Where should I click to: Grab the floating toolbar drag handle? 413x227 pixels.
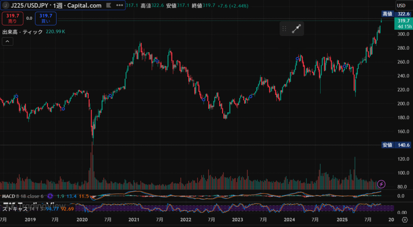click(284, 29)
